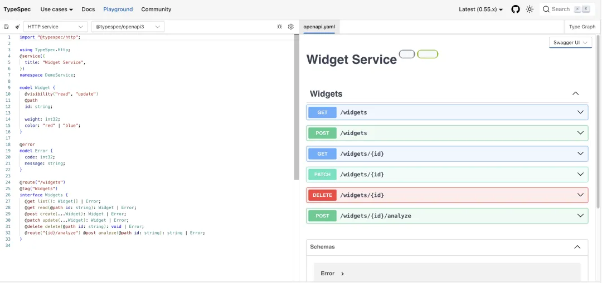
Task: Expand the POST /widgets operation chevron
Action: [580, 133]
